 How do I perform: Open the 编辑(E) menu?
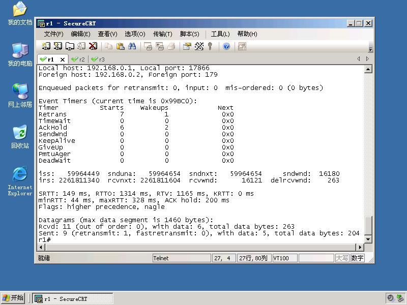click(80, 34)
